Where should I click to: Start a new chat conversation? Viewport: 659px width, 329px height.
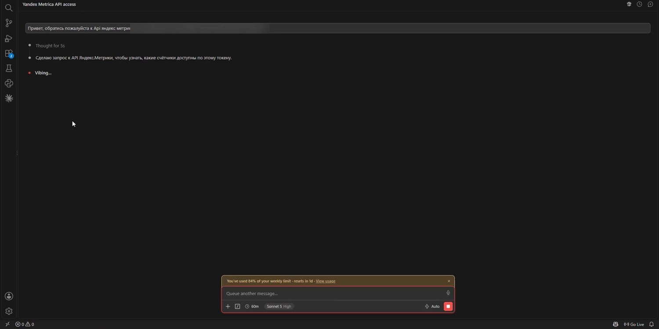(651, 4)
